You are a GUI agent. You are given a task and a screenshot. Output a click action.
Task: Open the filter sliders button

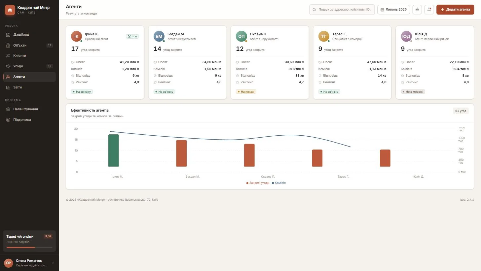coord(417,10)
